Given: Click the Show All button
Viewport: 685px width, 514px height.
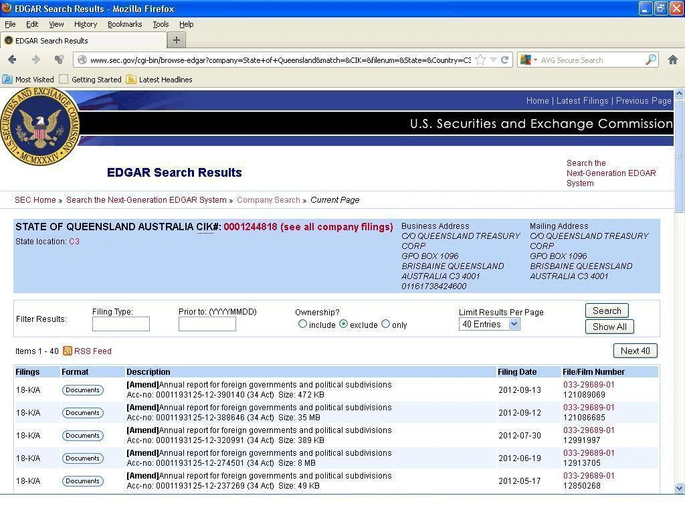Looking at the screenshot, I should tap(609, 327).
